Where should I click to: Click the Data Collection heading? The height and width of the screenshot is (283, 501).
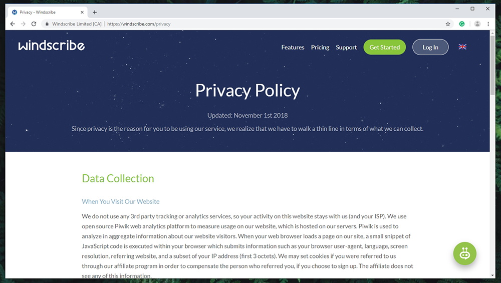pos(118,178)
